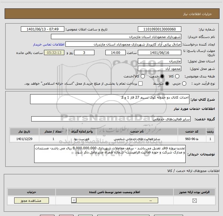The image size is (223, 216).
Task: Select the جزیی purchase type radio
Action: point(184,84)
